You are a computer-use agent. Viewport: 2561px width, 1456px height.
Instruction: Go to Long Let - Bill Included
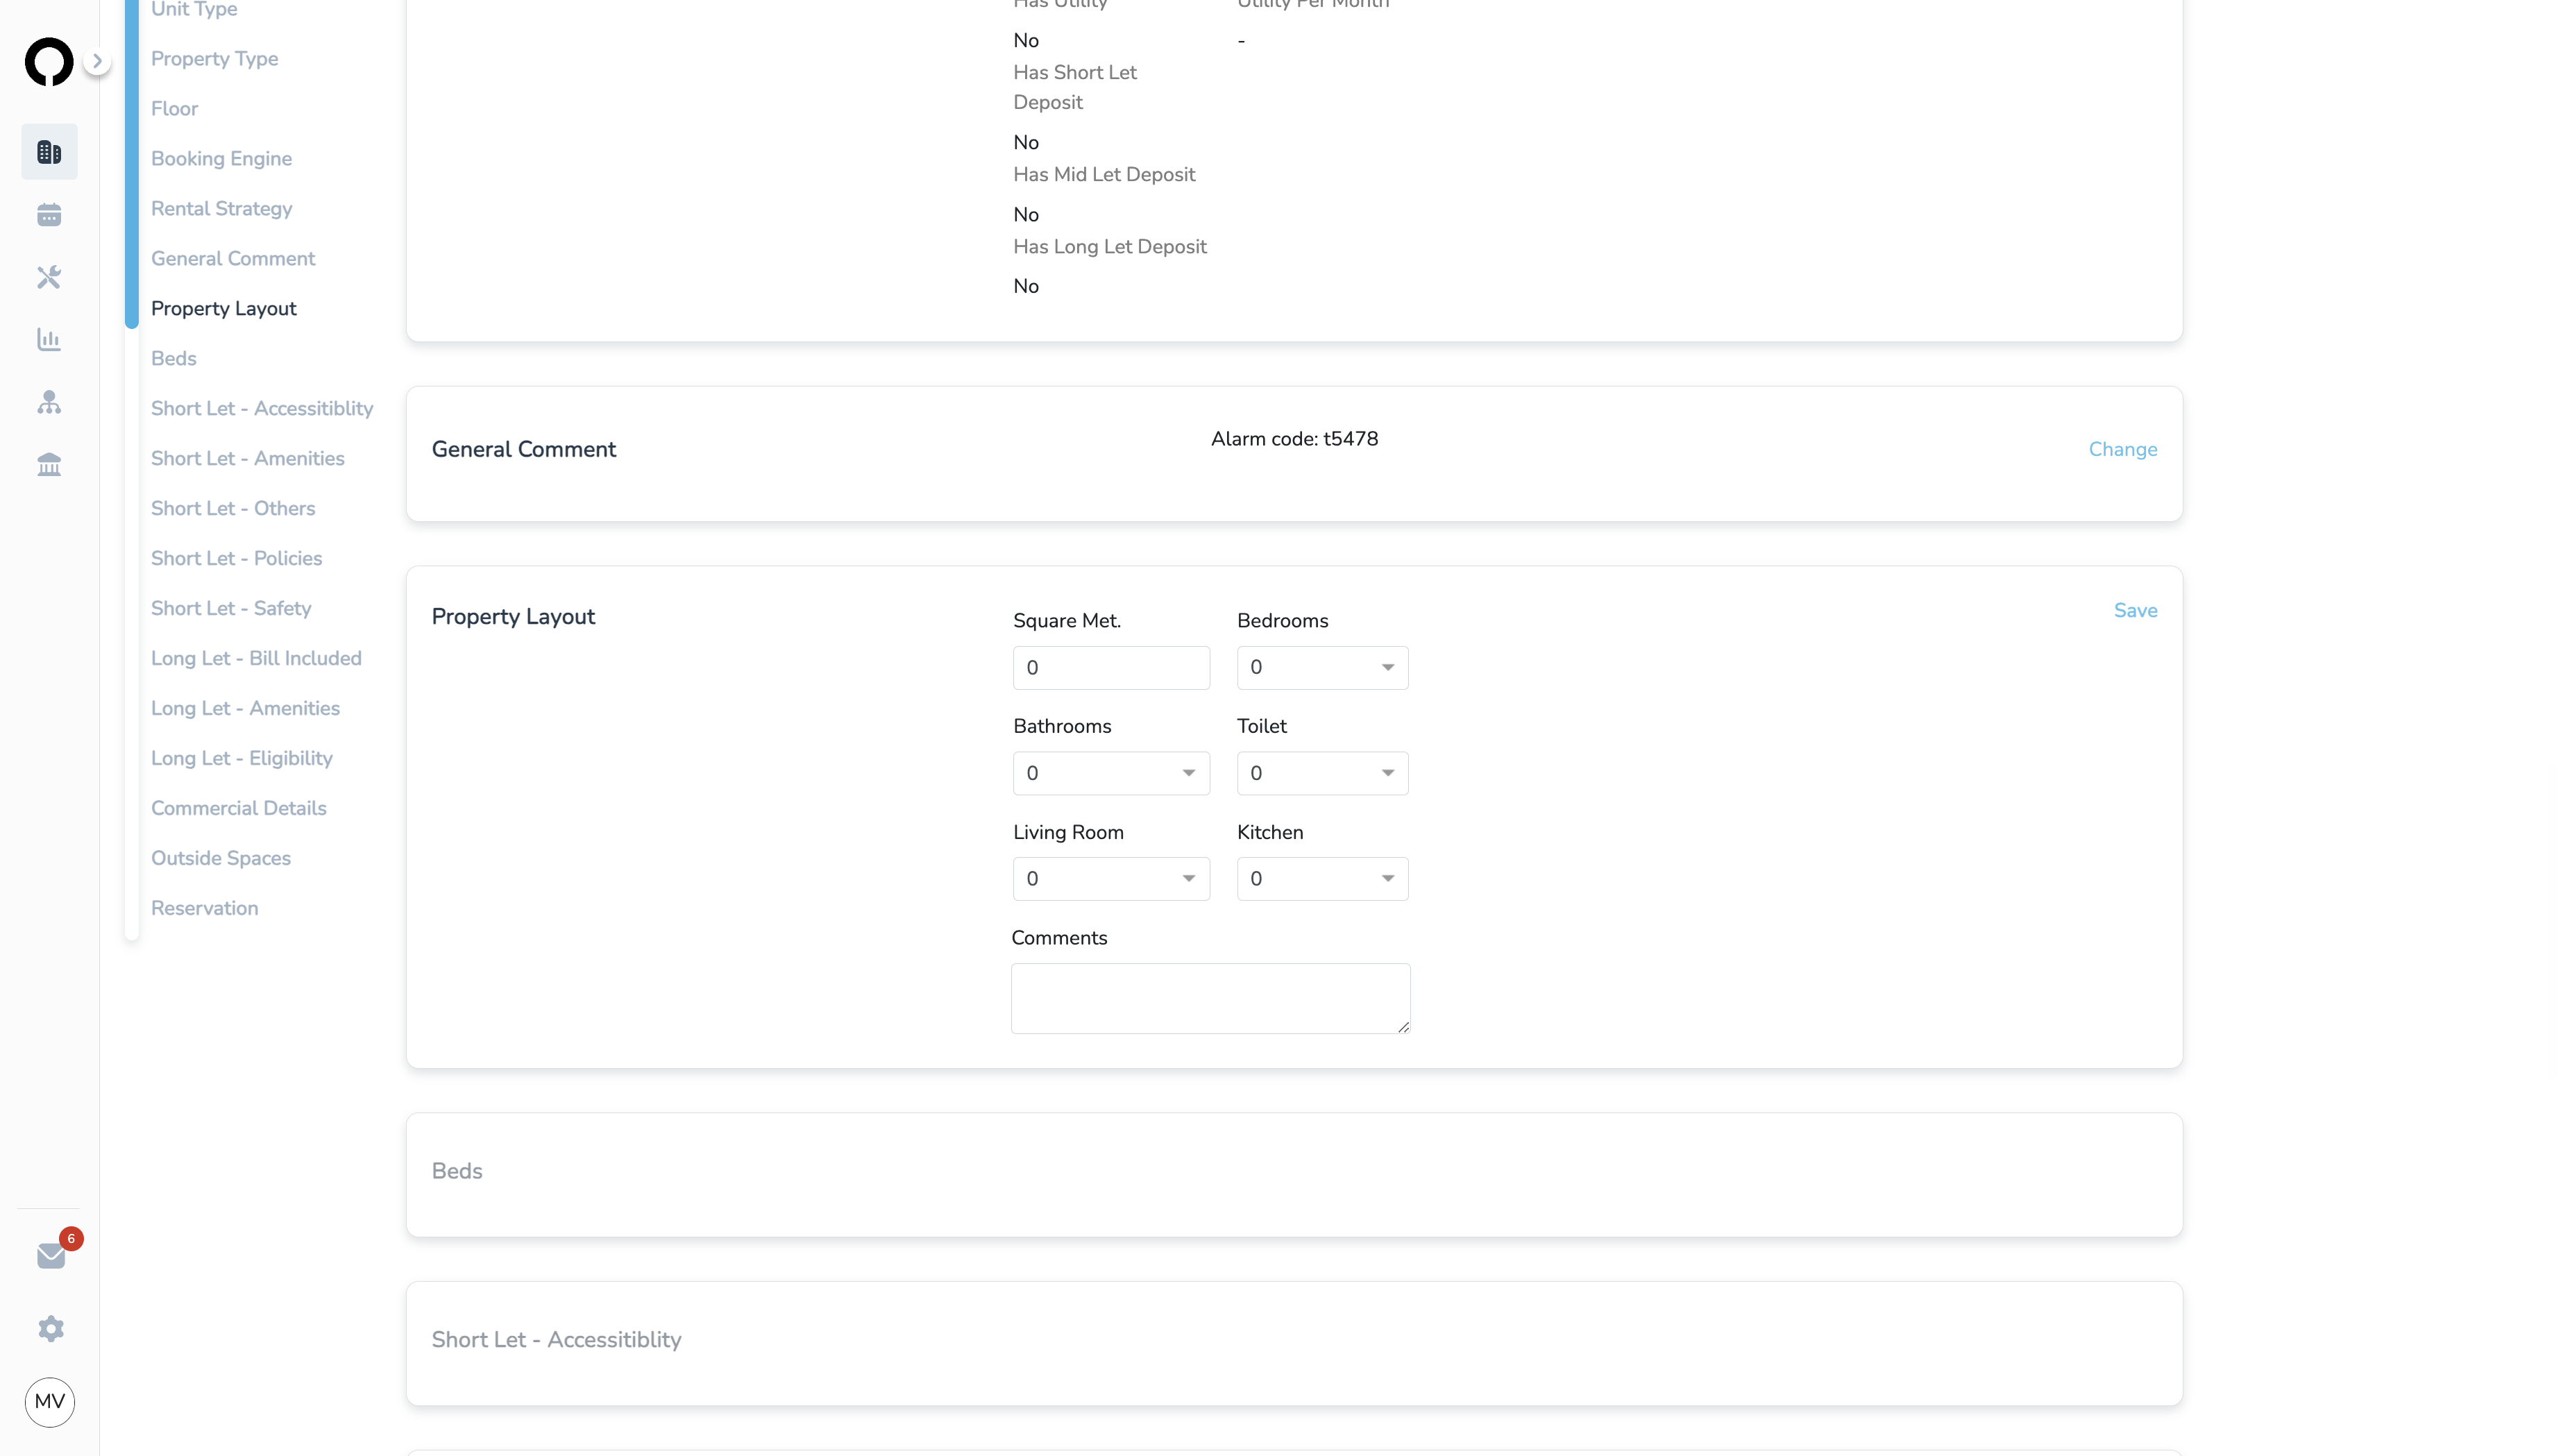(x=256, y=659)
